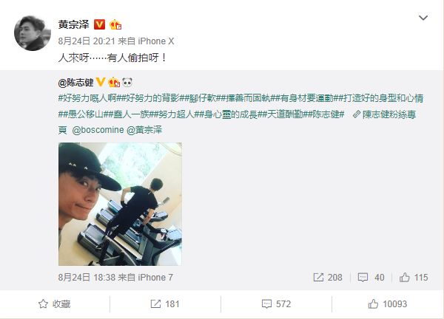444x319 pixels.
Task: Open the 572 comments section
Action: point(276,304)
